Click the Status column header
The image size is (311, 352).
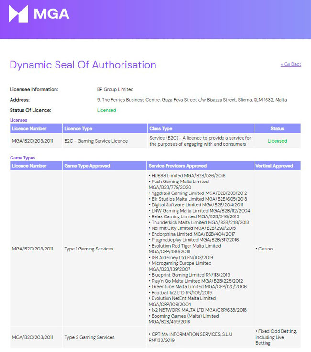(x=277, y=128)
